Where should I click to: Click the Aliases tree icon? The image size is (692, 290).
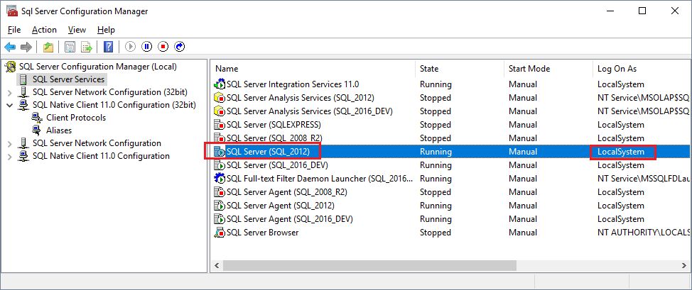tap(37, 130)
